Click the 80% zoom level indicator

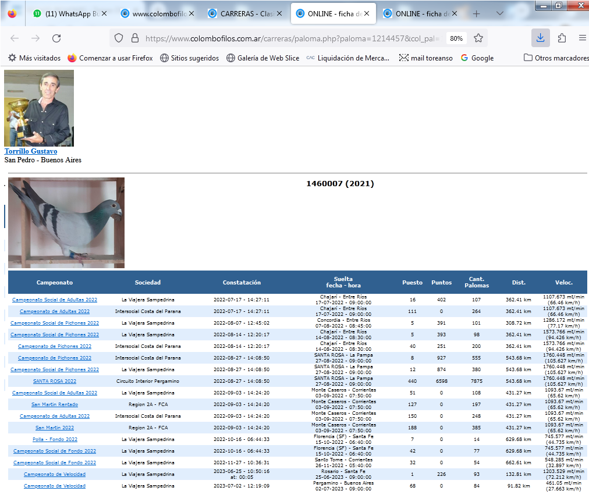pyautogui.click(x=456, y=38)
